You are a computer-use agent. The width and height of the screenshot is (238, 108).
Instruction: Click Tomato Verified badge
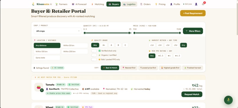click(x=74, y=84)
